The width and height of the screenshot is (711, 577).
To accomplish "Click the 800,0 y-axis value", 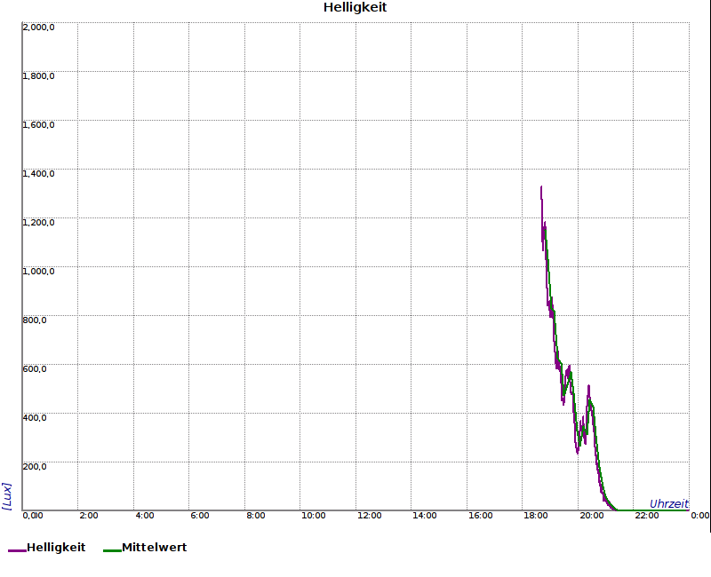I will [x=35, y=320].
